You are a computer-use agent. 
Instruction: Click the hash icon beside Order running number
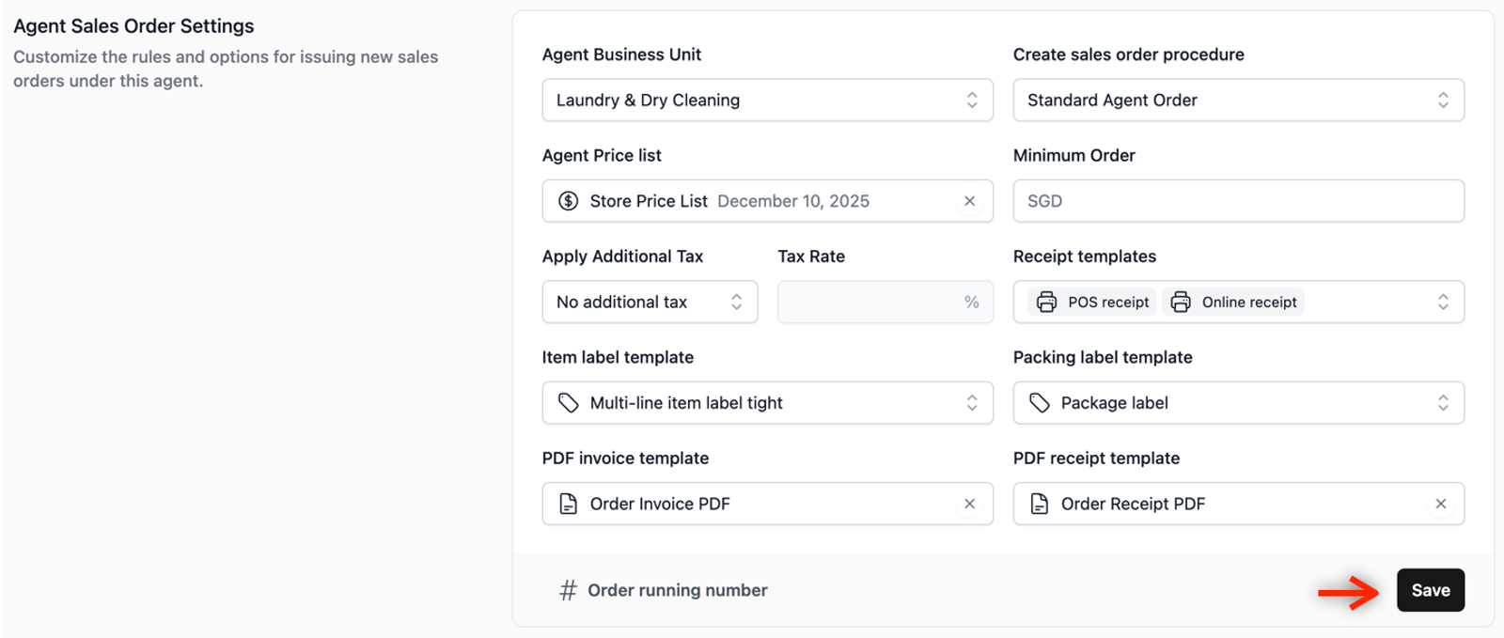point(568,590)
